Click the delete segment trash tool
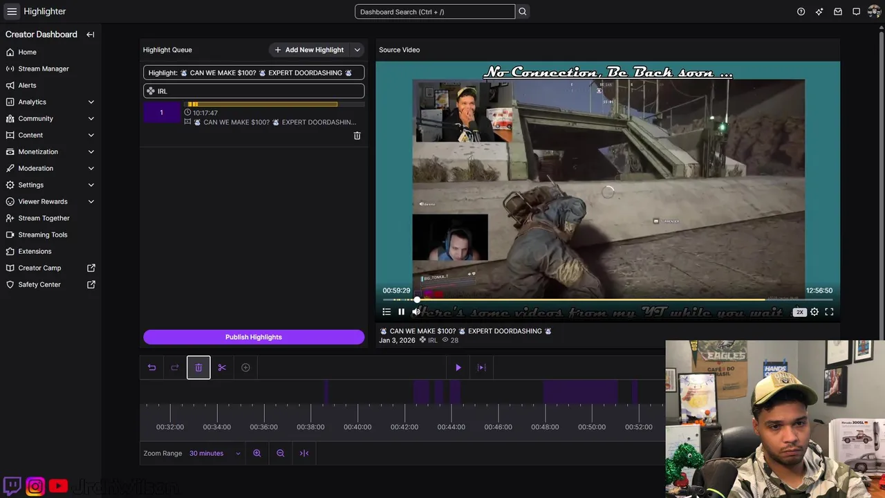 pos(198,367)
